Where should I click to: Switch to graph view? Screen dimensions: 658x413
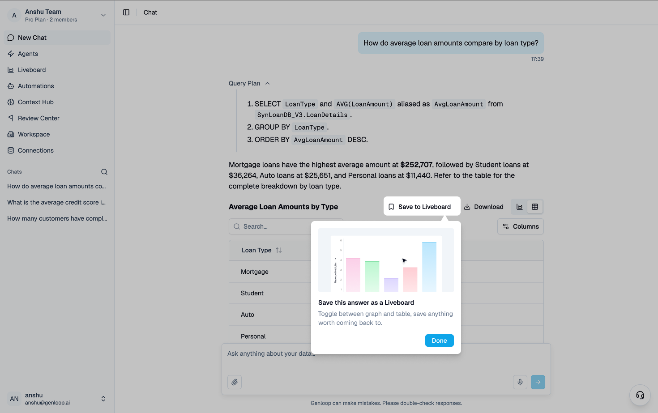[520, 207]
